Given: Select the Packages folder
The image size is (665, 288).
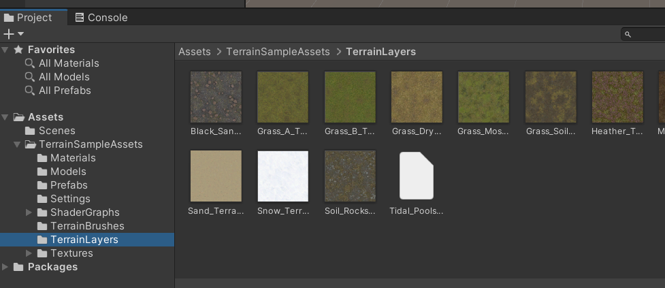Looking at the screenshot, I should tap(52, 267).
